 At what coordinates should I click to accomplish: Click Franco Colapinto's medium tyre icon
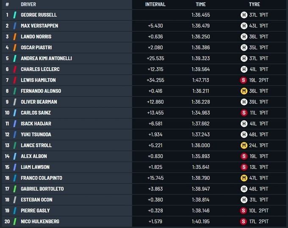[244, 178]
